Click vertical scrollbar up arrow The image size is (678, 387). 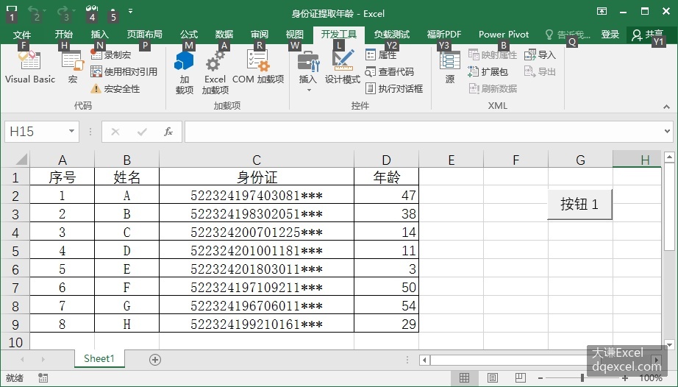(669, 157)
